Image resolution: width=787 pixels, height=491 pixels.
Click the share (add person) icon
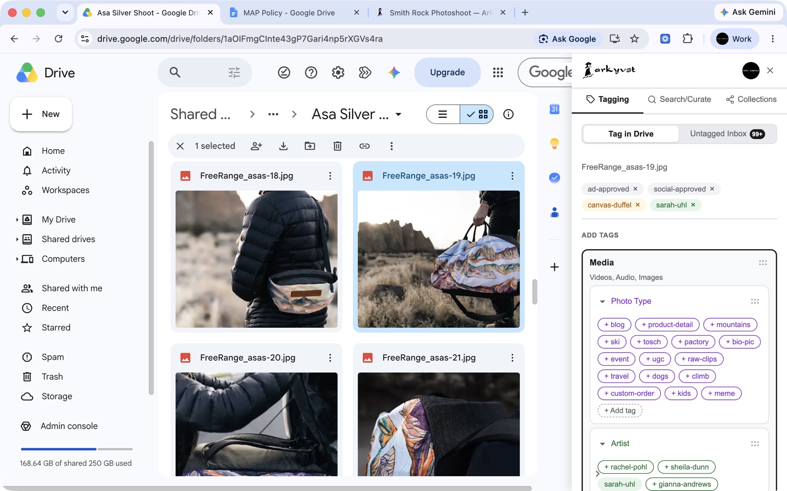point(256,146)
